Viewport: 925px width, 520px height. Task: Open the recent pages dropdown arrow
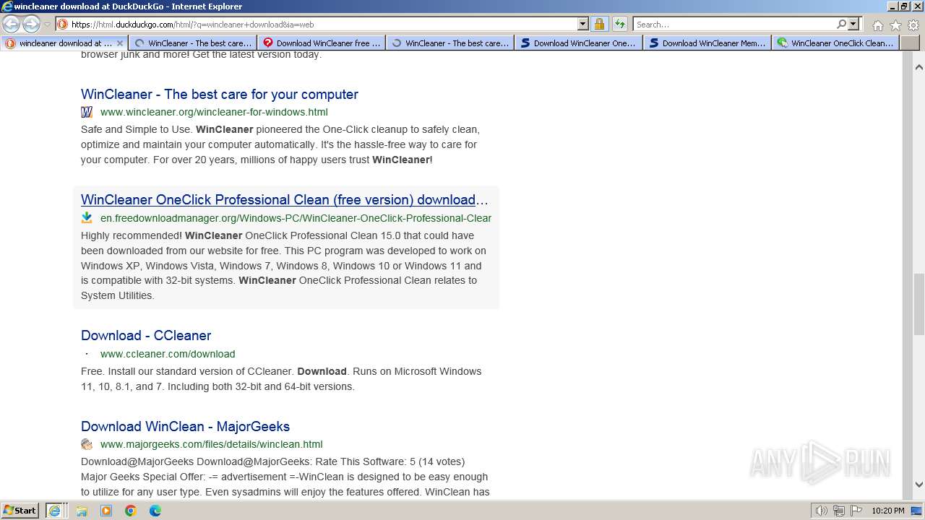click(x=48, y=25)
